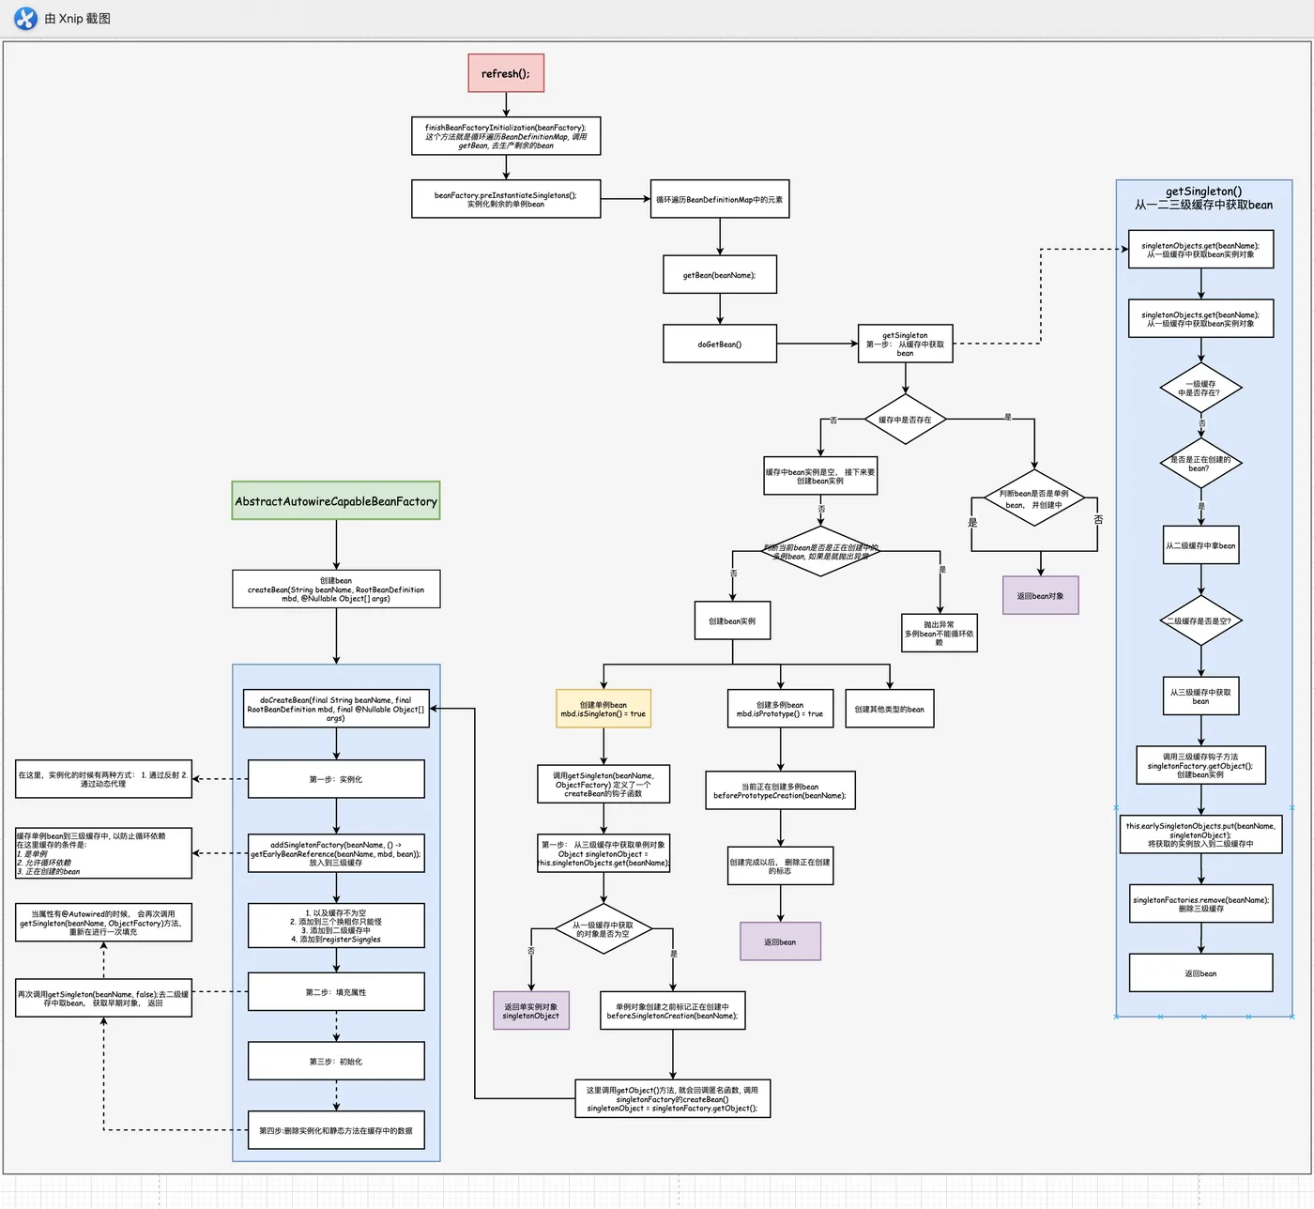Select the note 缓存单例bean到三级缓存中
The image size is (1314, 1209).
pyautogui.click(x=103, y=853)
